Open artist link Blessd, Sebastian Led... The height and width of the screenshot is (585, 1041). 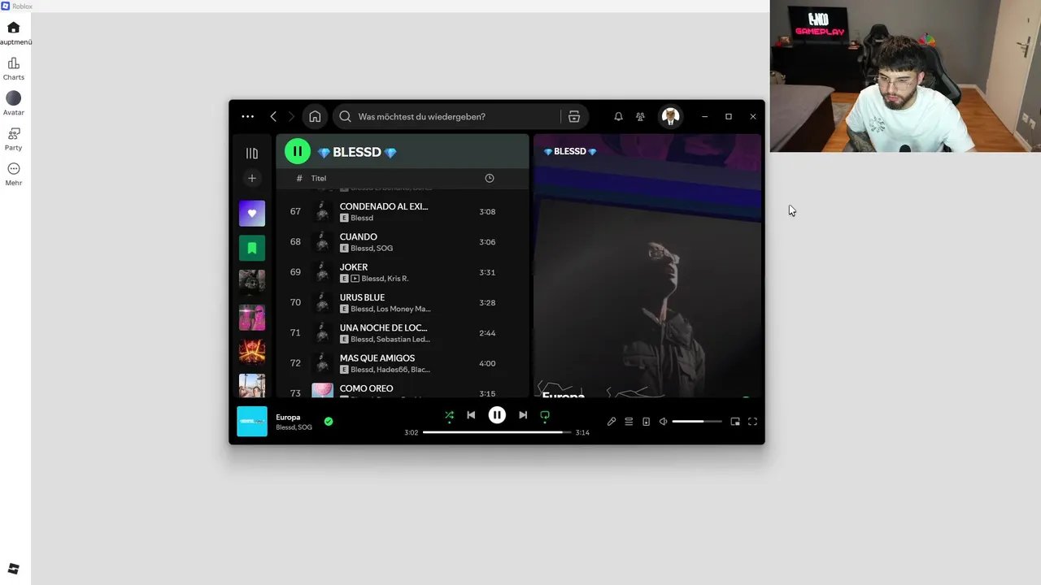pos(390,339)
